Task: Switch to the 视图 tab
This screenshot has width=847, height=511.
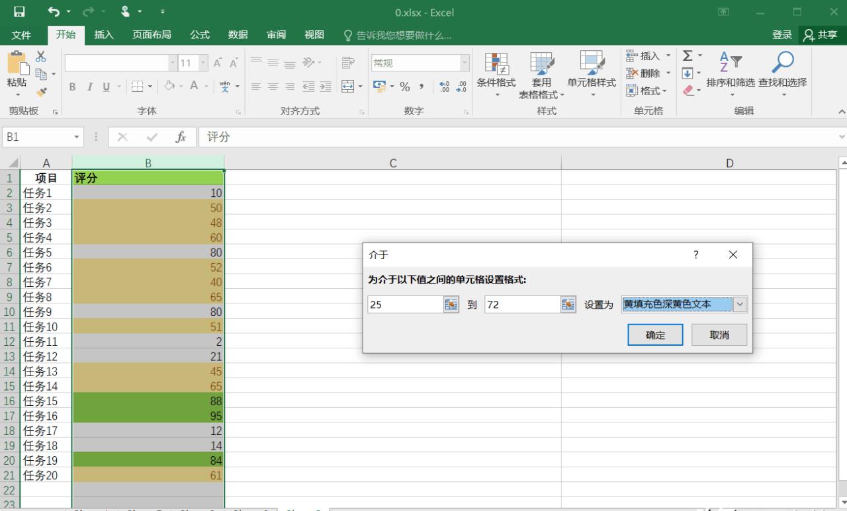Action: click(x=314, y=35)
